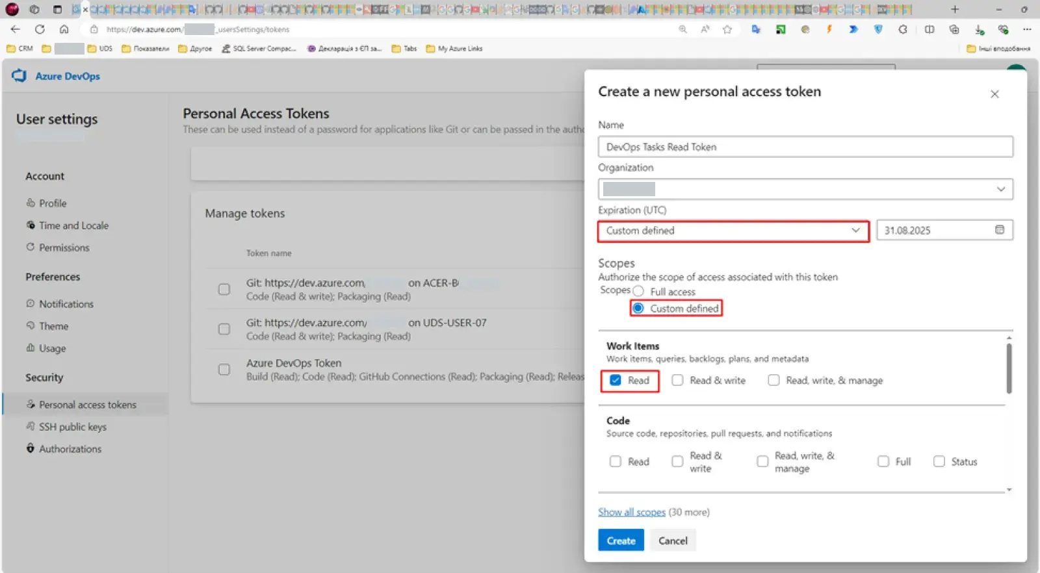Screen dimensions: 1040x573
Task: Open the tab actions menu icon
Action: pos(57,9)
